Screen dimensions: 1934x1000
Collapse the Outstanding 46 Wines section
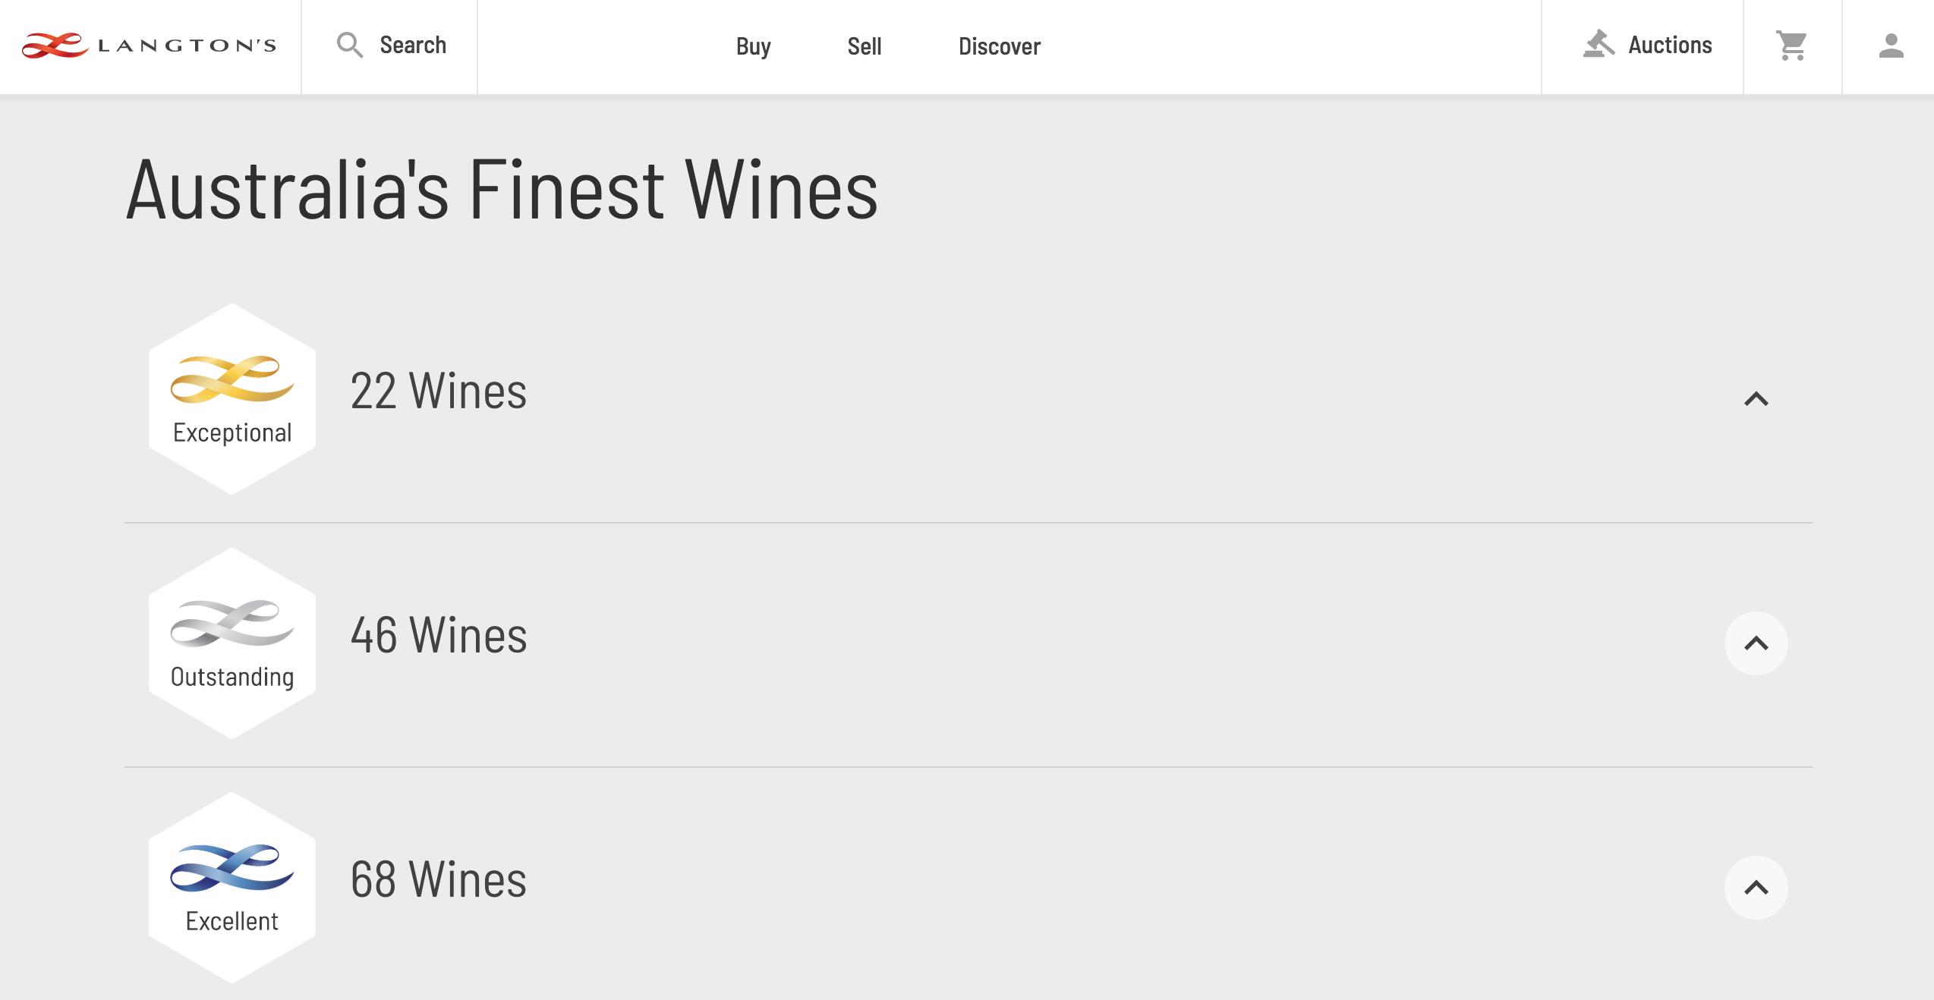click(1756, 643)
